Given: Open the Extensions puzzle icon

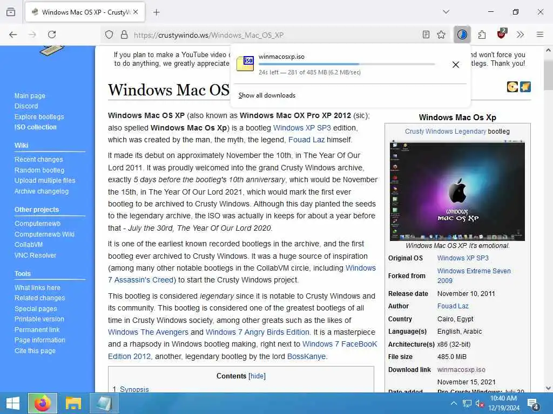Looking at the screenshot, I should click(482, 34).
